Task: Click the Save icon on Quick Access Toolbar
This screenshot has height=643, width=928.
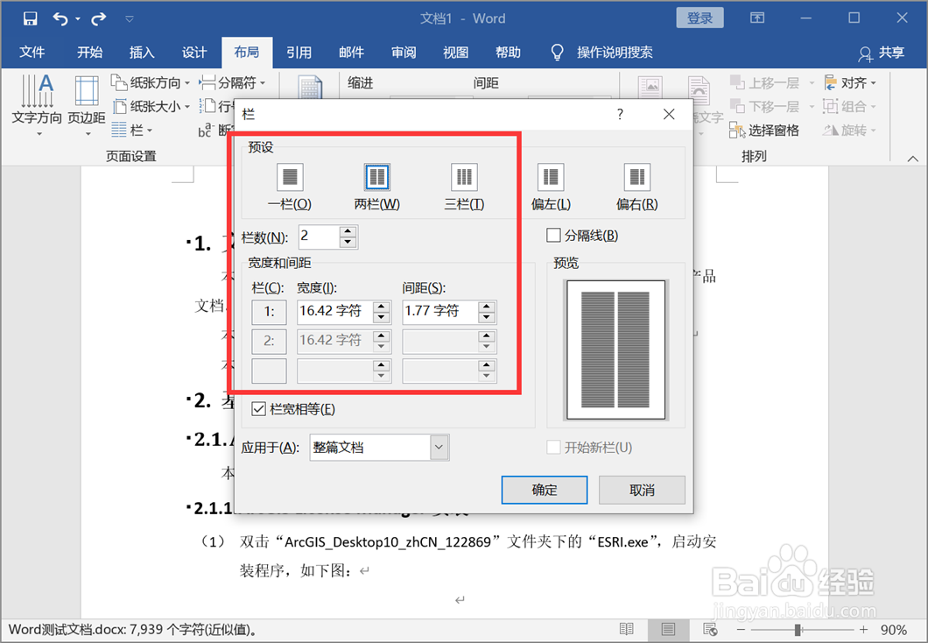Action: [30, 18]
